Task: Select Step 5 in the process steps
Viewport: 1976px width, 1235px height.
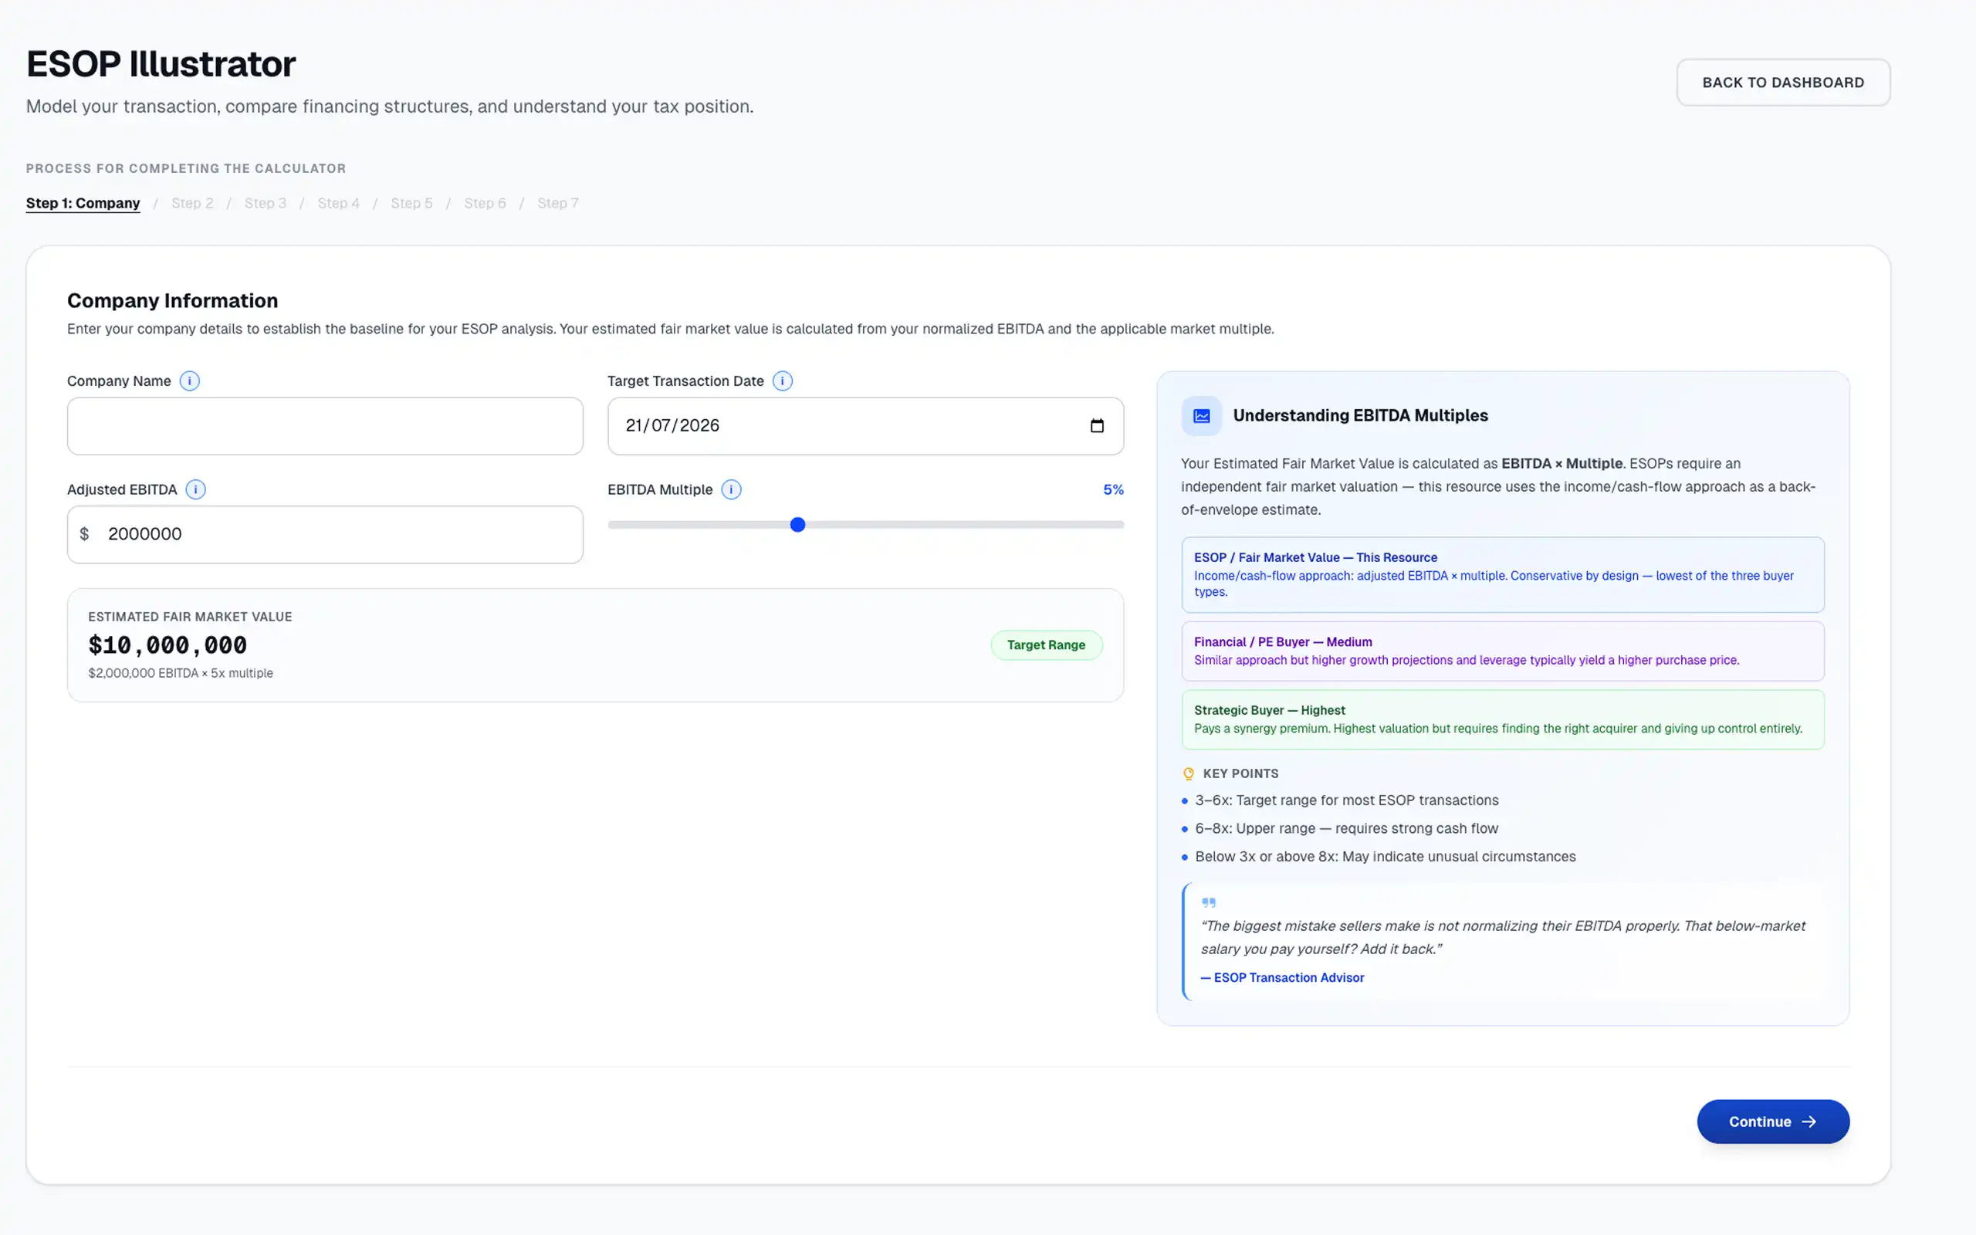Action: click(x=411, y=203)
